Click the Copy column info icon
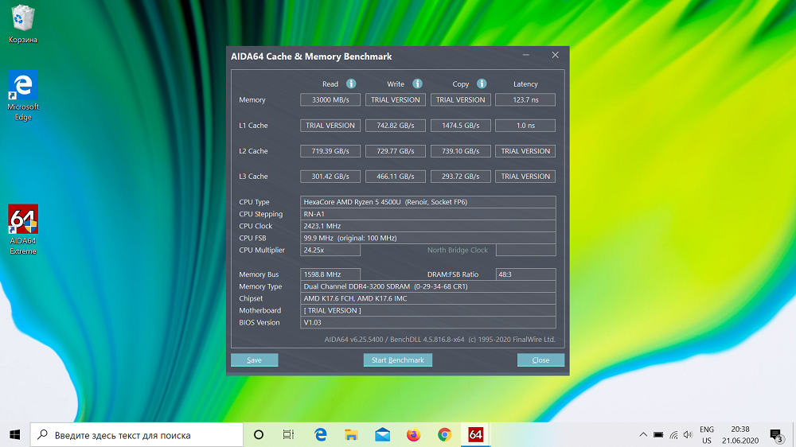 [482, 84]
